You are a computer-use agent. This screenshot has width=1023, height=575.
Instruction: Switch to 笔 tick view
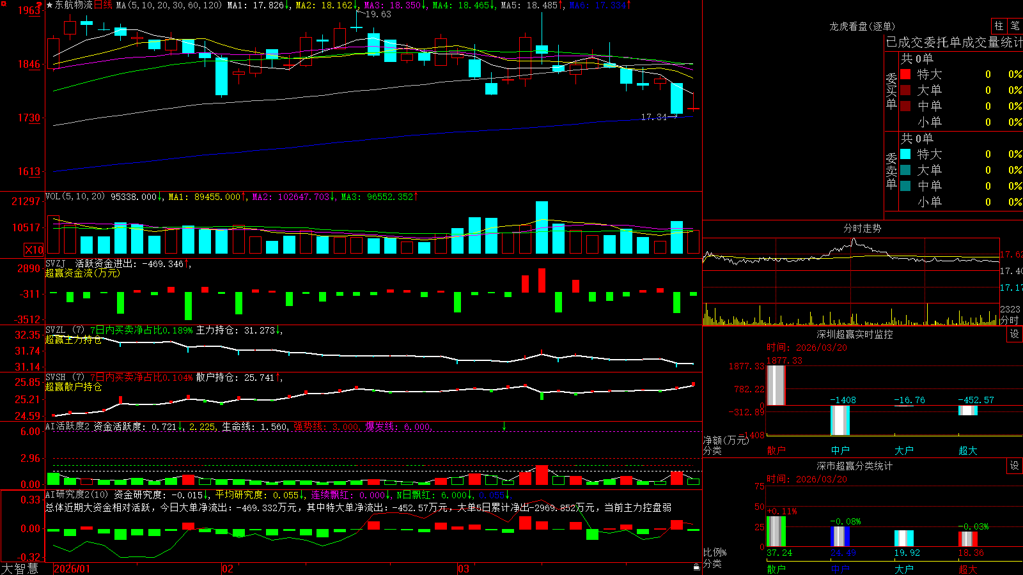1015,26
